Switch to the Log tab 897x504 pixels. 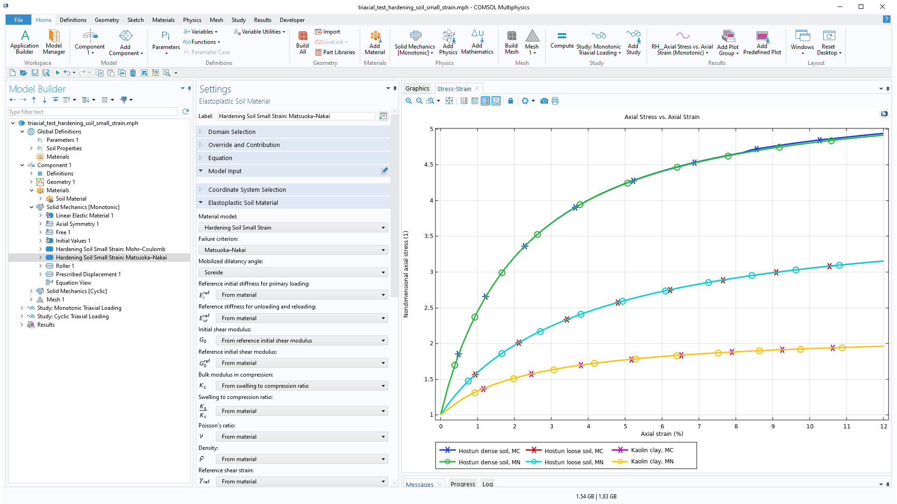point(488,484)
